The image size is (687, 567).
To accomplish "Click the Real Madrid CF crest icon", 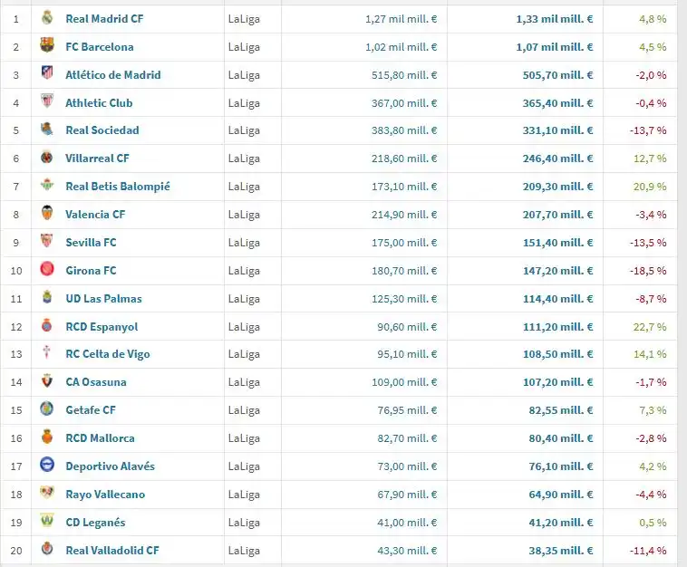I will pyautogui.click(x=47, y=18).
